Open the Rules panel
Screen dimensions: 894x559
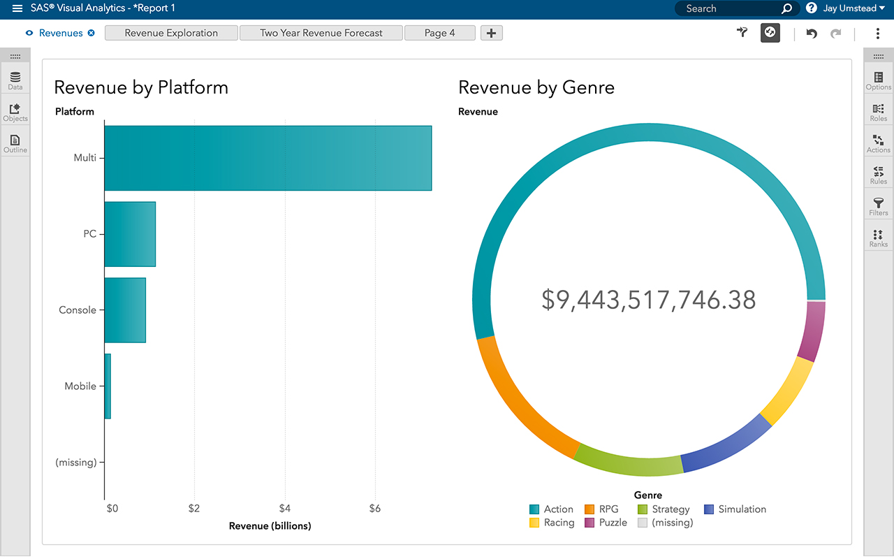(x=879, y=175)
